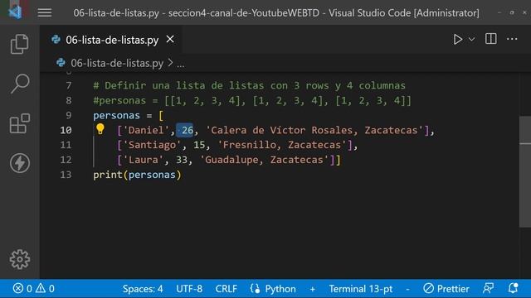Open the notifications bell

pos(513,288)
